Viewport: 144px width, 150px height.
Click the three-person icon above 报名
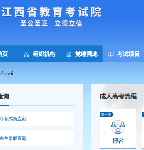click(118, 127)
